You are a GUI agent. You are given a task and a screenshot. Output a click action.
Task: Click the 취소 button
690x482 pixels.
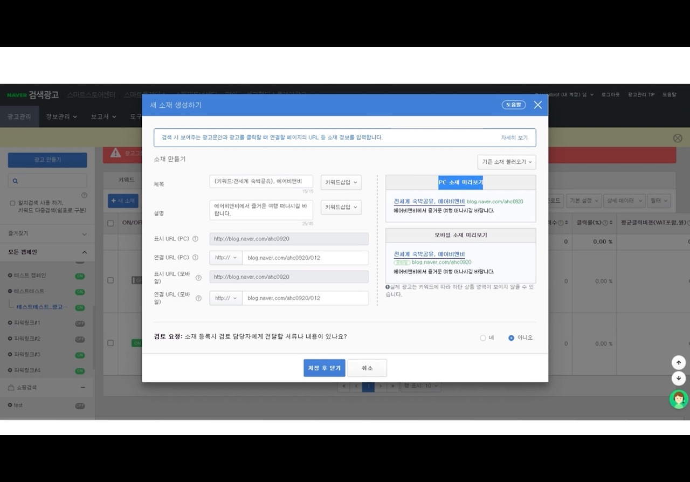367,368
